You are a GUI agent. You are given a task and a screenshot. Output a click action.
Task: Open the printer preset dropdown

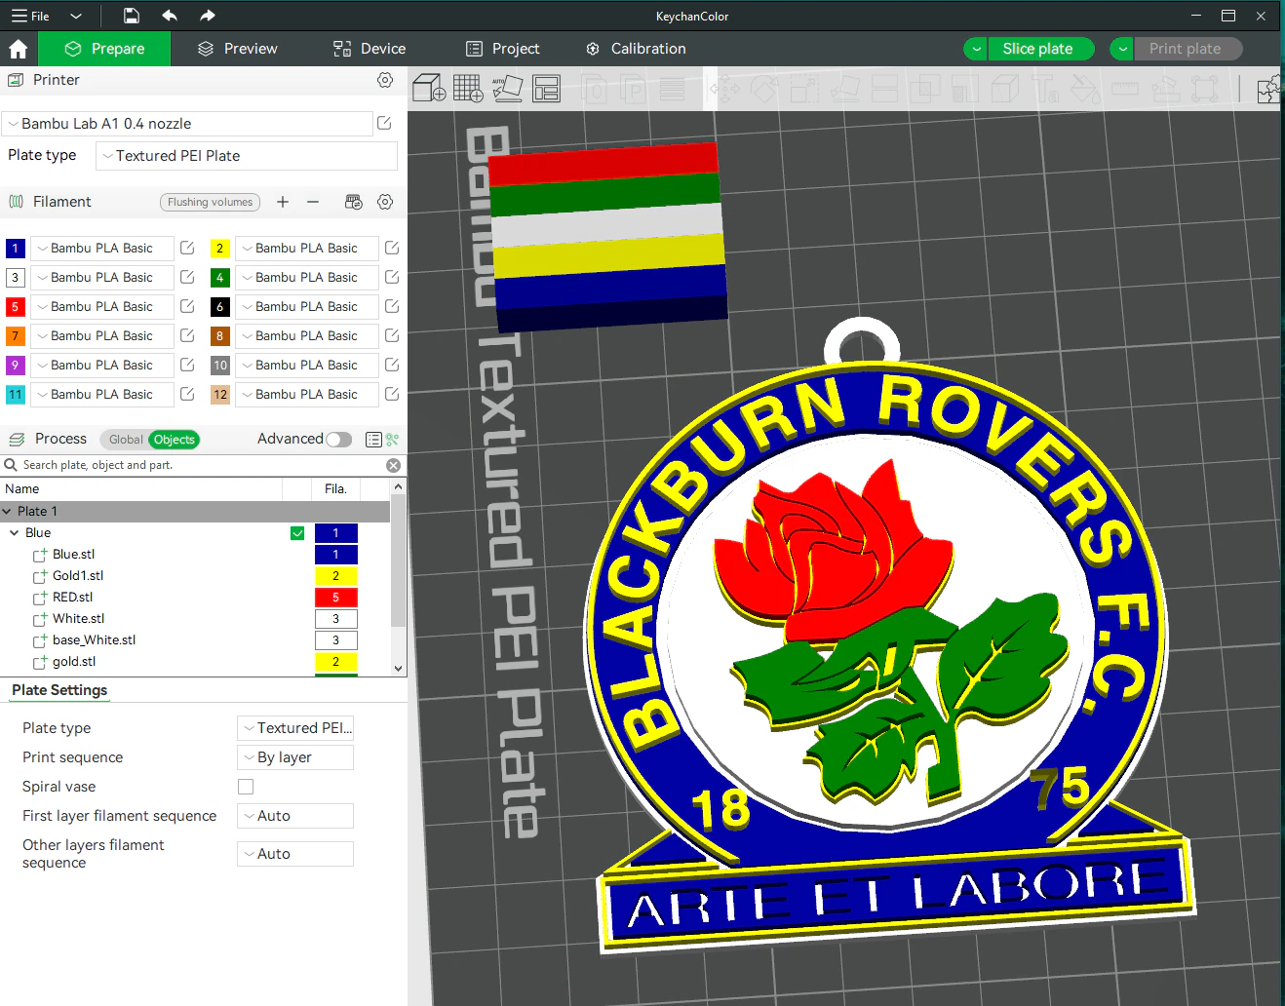(x=187, y=124)
